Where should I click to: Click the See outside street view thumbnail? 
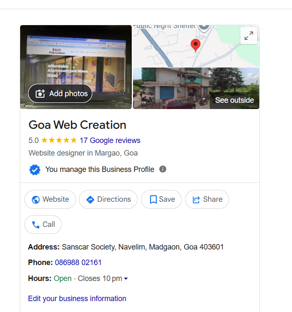pyautogui.click(x=196, y=88)
